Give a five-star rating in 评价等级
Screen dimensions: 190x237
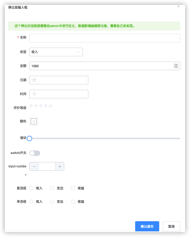click(x=50, y=106)
